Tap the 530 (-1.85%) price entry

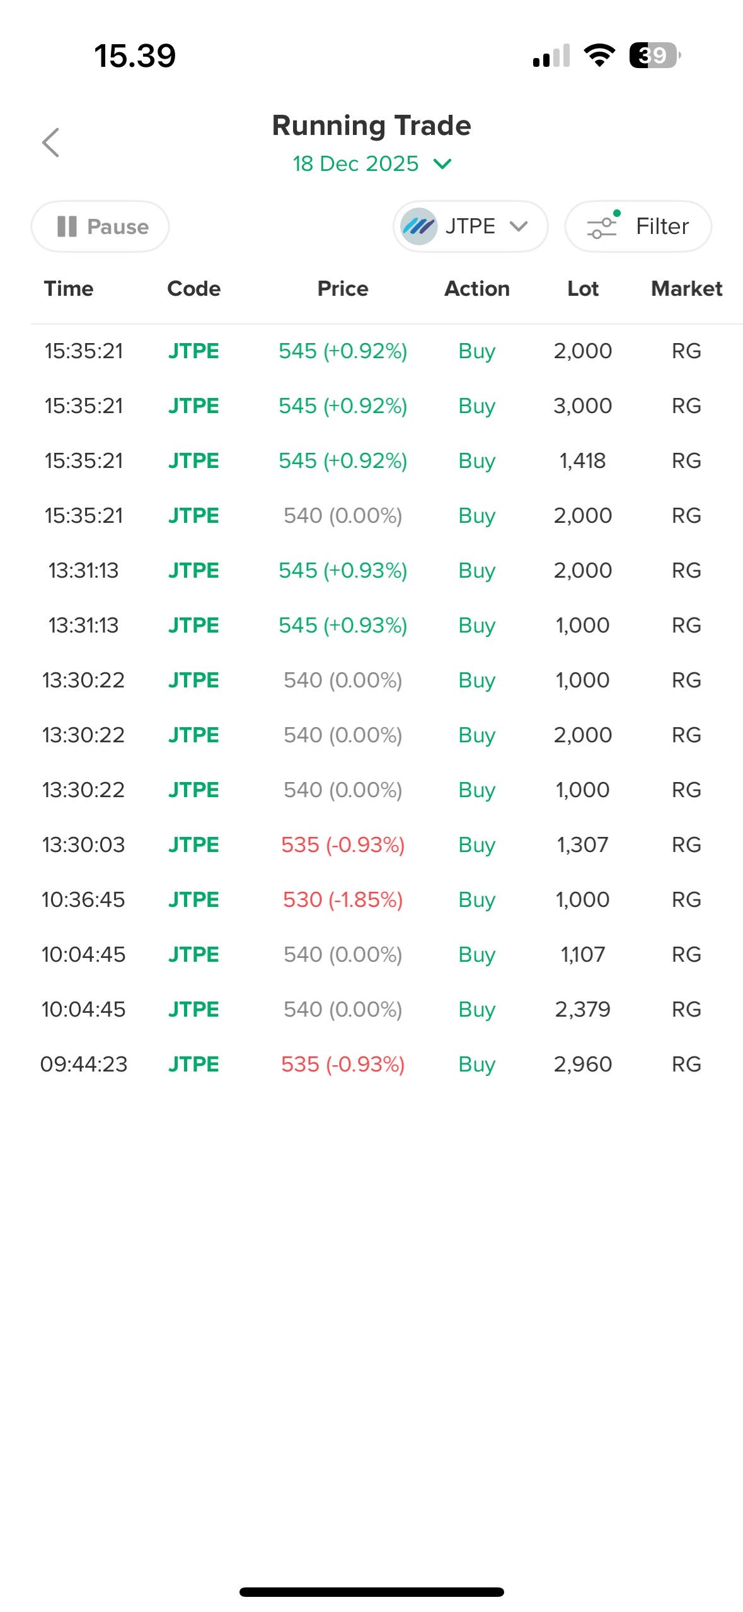343,900
